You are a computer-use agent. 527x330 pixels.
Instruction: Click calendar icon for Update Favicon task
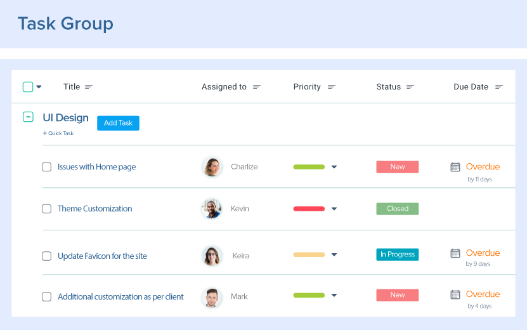455,253
